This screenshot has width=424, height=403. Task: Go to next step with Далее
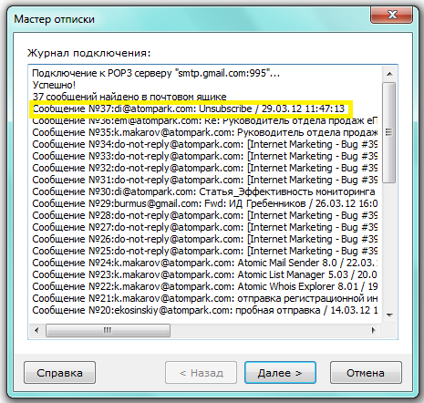pos(280,372)
